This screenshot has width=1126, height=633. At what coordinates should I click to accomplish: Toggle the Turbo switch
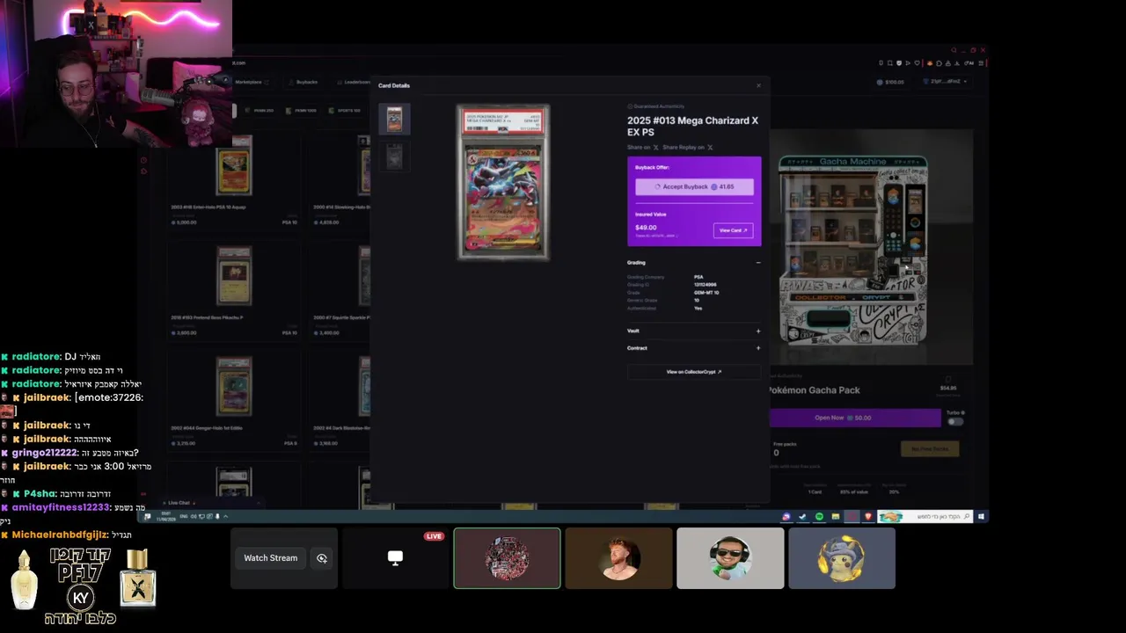(x=955, y=421)
